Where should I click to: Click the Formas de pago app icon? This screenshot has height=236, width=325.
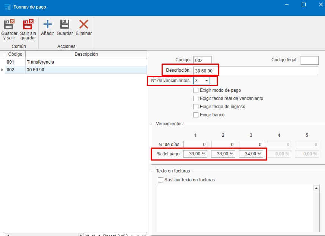[7, 7]
